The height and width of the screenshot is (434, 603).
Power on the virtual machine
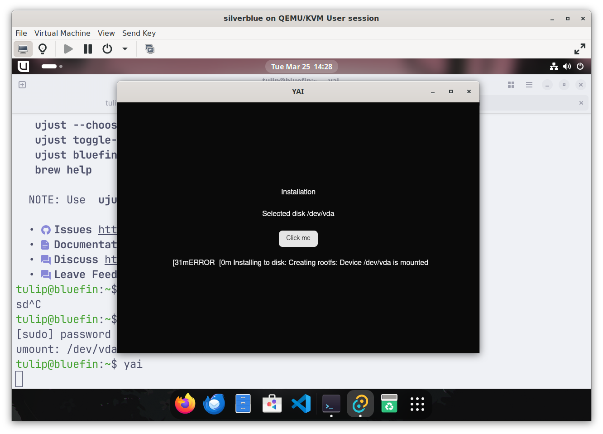click(68, 49)
